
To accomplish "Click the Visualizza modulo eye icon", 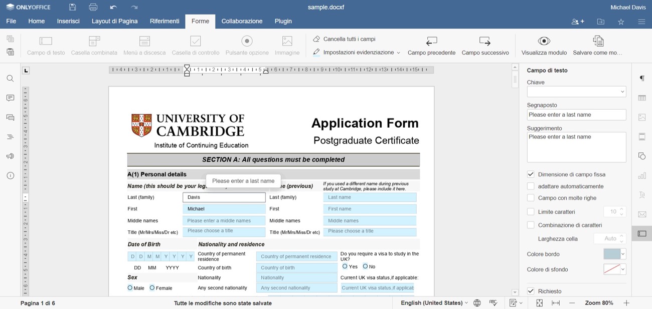I will tap(544, 41).
